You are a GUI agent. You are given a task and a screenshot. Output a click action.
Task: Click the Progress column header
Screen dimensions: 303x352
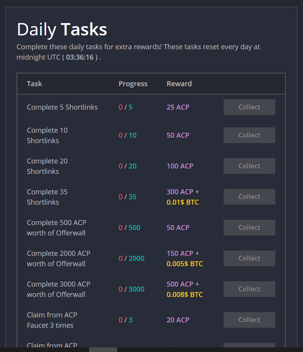click(133, 84)
